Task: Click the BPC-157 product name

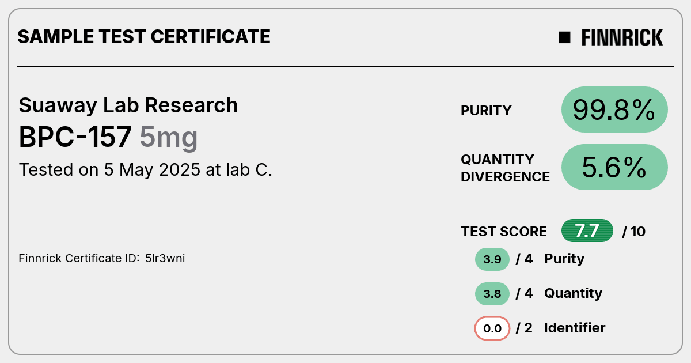Action: pos(75,138)
